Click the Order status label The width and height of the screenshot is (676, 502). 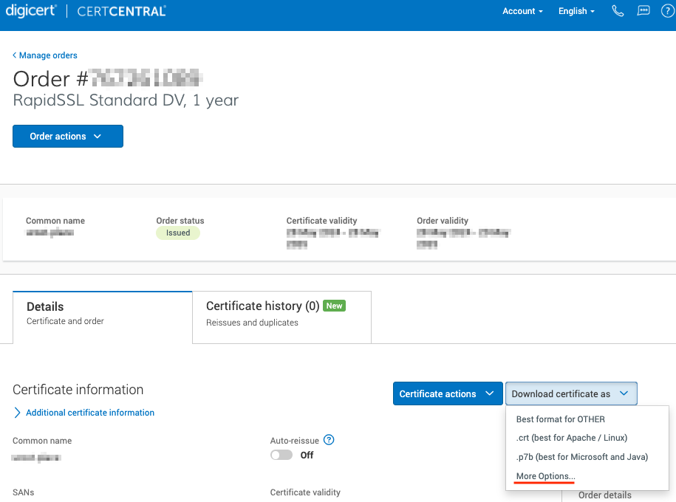180,221
